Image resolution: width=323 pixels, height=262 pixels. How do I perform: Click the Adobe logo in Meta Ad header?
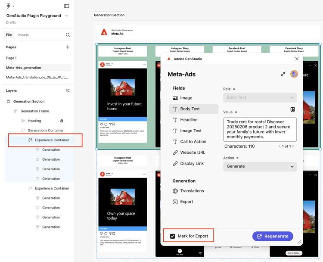pyautogui.click(x=104, y=32)
